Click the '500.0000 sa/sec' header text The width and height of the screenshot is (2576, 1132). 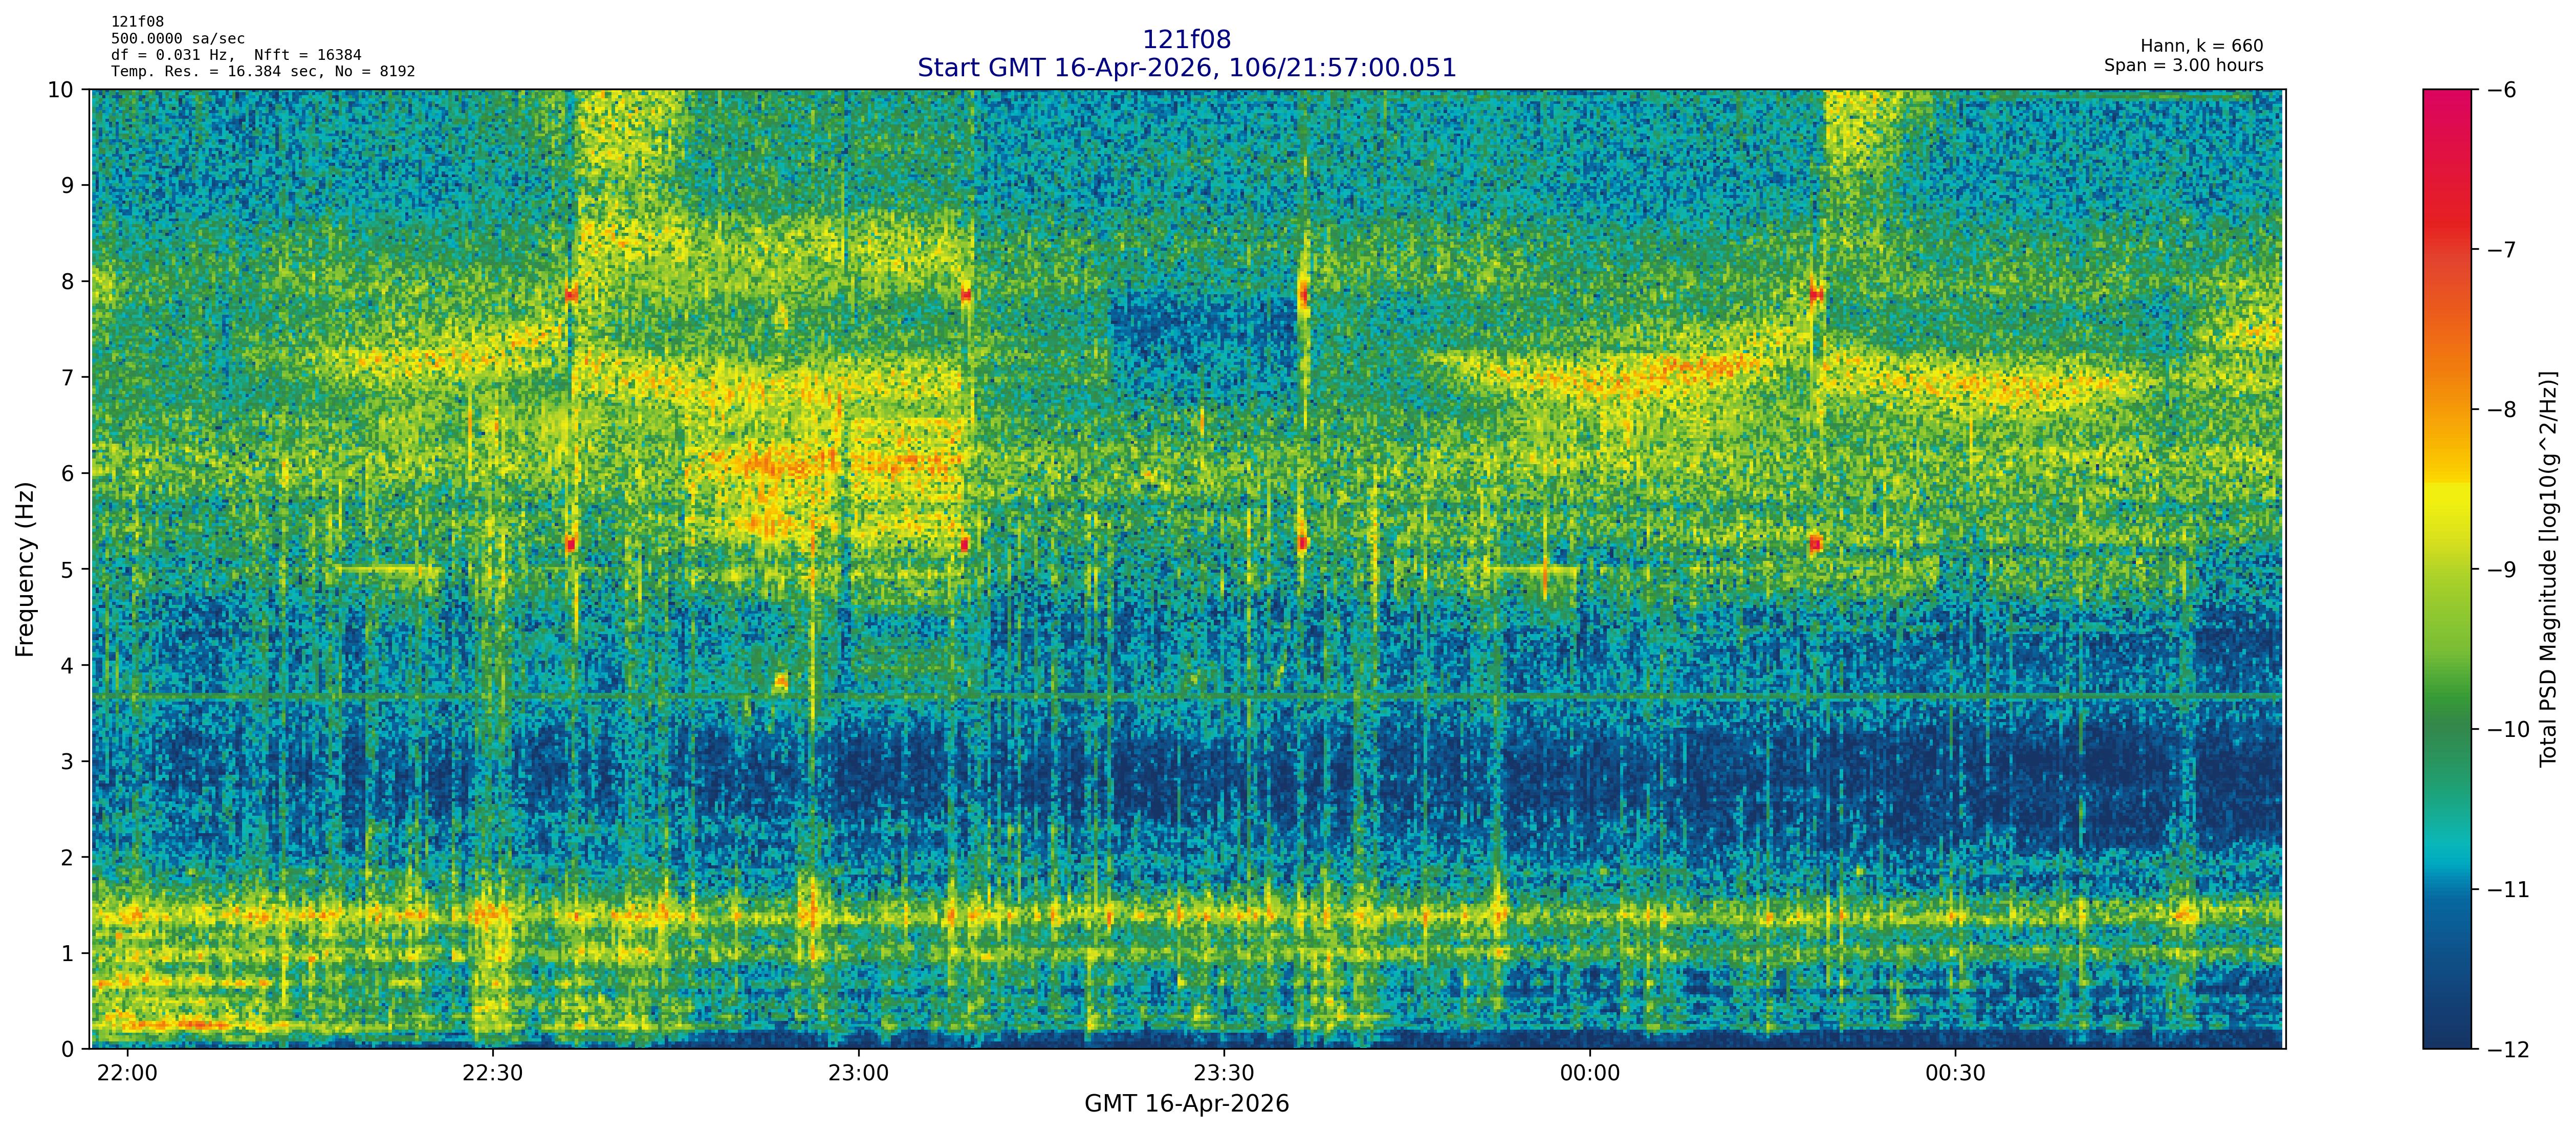point(178,38)
